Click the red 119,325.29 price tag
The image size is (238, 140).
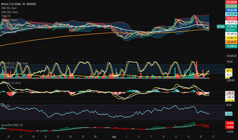(231, 18)
